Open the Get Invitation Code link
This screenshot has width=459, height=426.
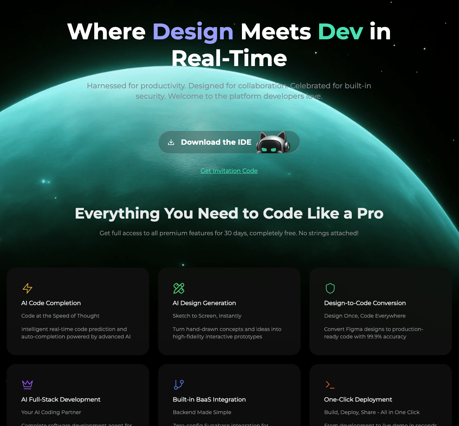point(229,171)
